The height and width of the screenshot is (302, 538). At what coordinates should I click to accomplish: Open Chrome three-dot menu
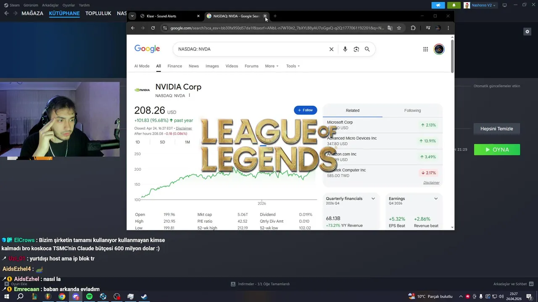click(x=448, y=28)
